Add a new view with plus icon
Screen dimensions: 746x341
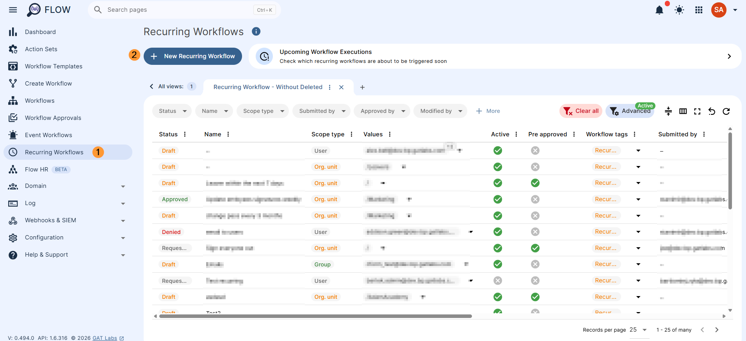(362, 87)
